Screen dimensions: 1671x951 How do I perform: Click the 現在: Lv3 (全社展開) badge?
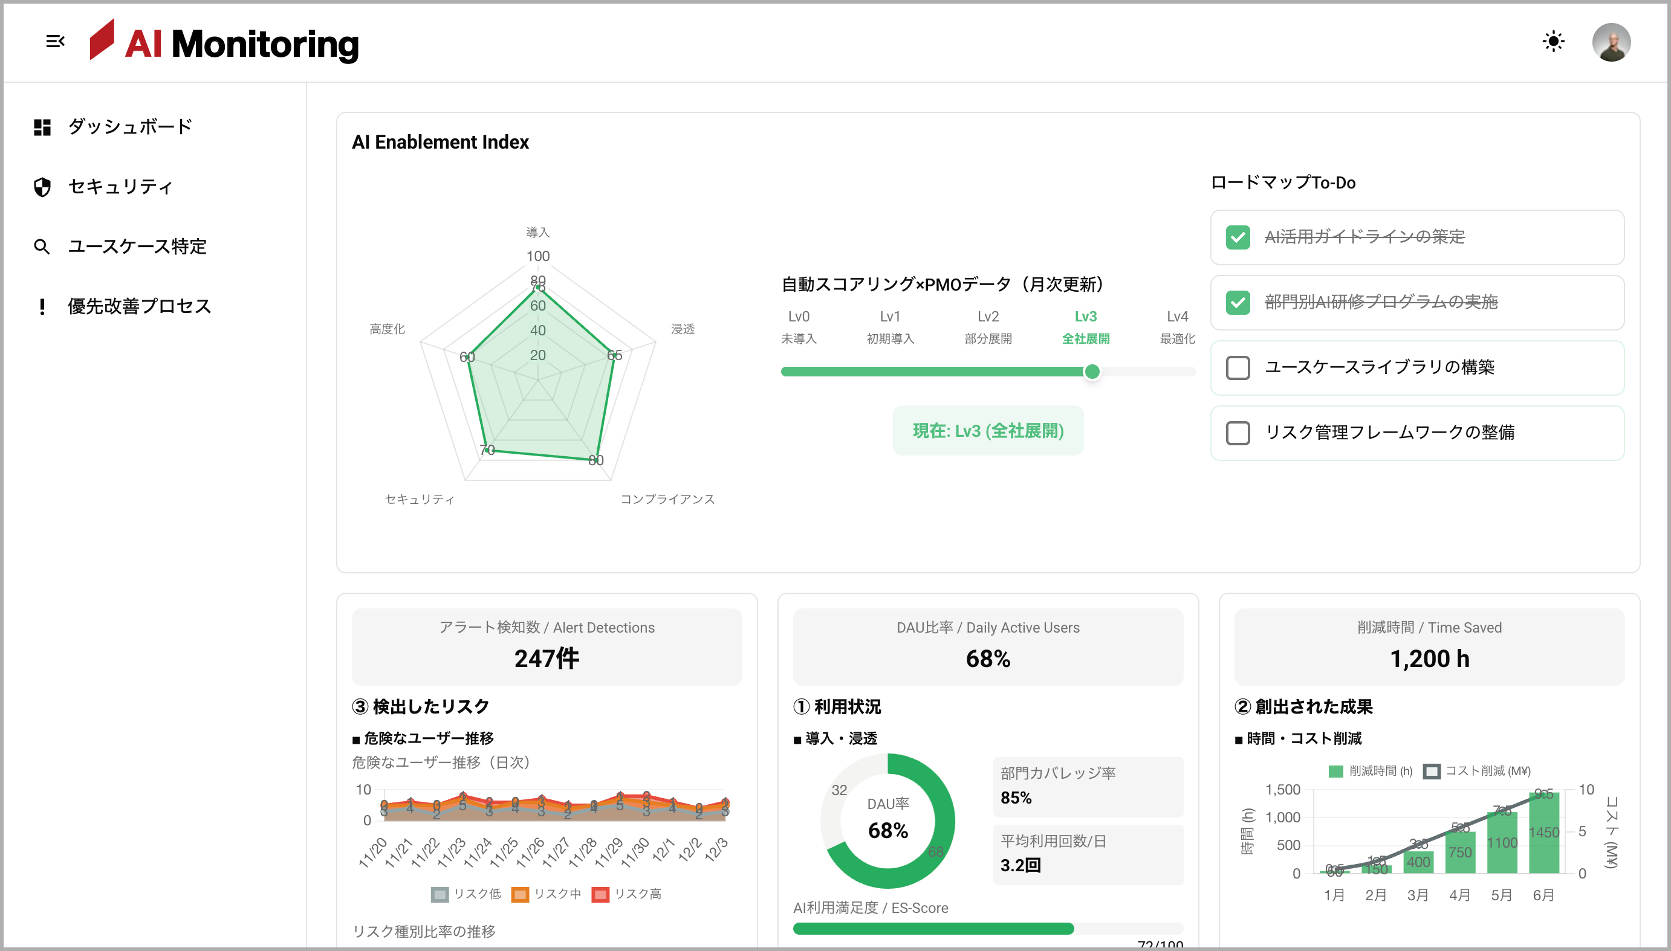987,431
